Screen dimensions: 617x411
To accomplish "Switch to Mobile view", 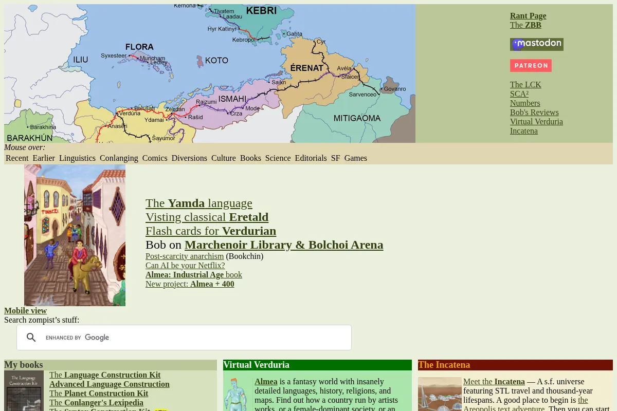I will (x=25, y=311).
